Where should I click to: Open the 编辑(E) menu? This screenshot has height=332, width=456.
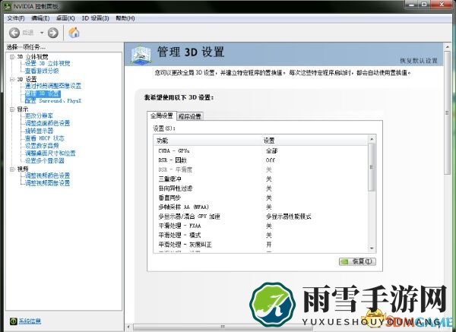40,18
